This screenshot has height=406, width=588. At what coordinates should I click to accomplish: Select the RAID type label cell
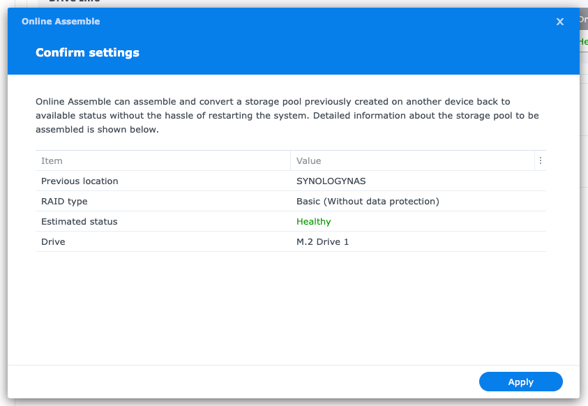[163, 202]
